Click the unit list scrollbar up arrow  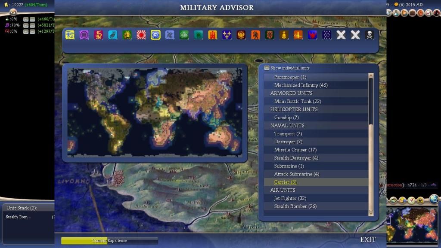pos(371,76)
